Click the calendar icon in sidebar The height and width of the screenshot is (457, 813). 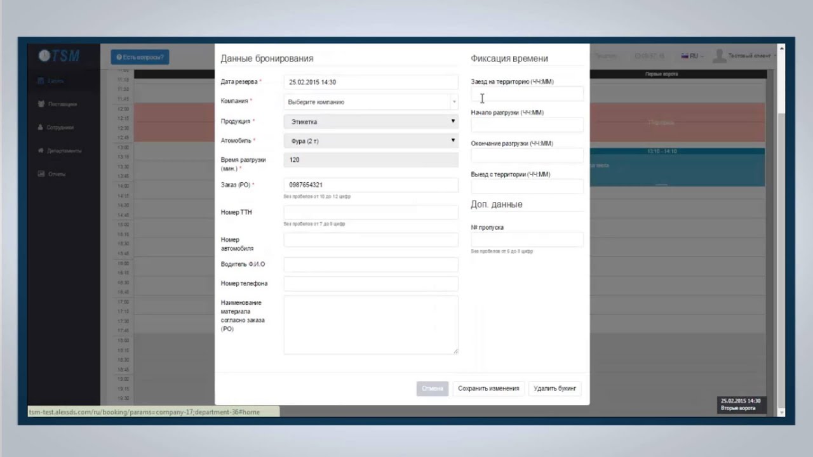click(41, 81)
